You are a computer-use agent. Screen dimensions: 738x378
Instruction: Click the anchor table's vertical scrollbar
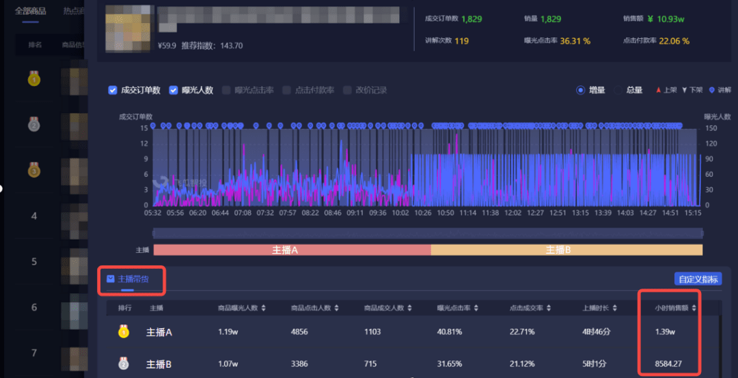720,345
